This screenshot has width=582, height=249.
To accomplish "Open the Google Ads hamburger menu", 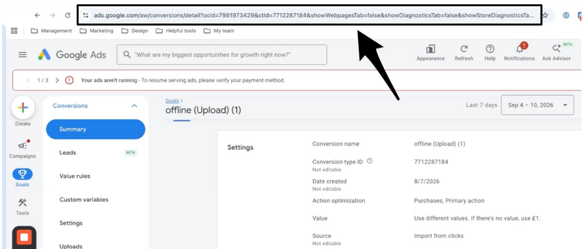I will click(23, 55).
